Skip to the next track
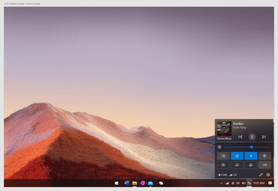Image resolution: width=278 pixels, height=191 pixels. tap(264, 137)
